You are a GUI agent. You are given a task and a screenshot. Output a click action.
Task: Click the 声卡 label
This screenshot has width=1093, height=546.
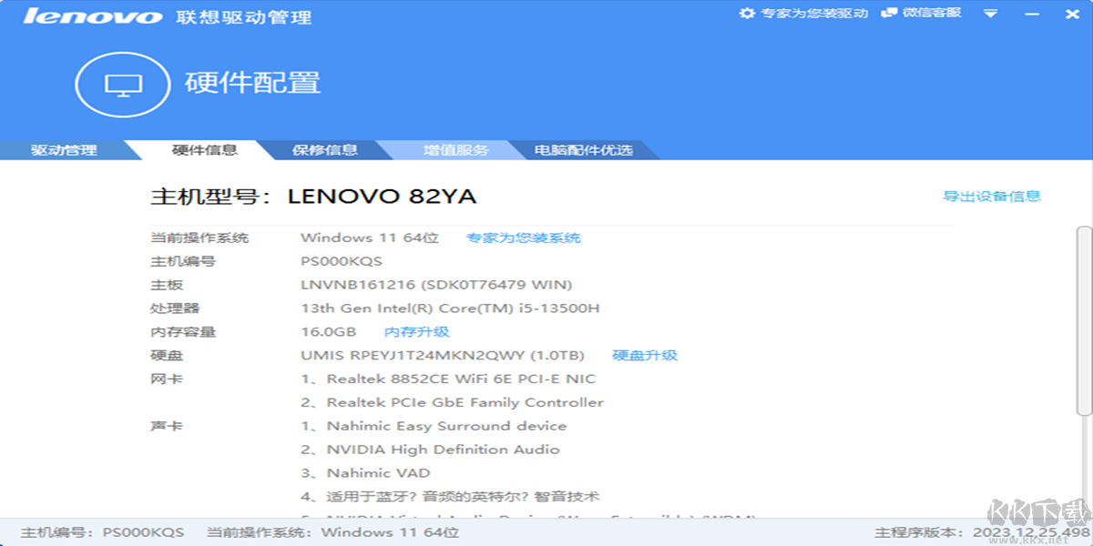[x=167, y=427]
